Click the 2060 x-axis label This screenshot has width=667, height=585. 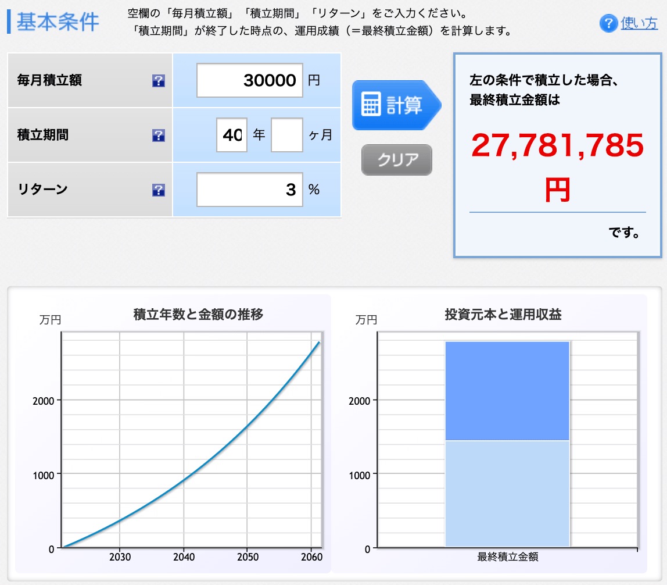[x=312, y=557]
